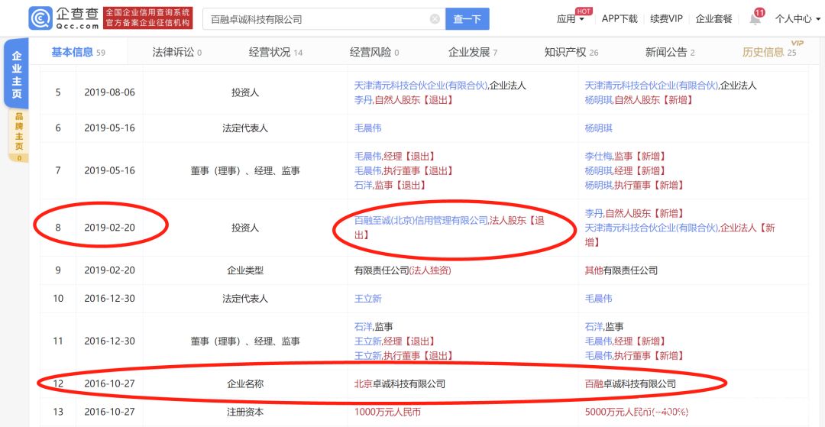Screen dimensions: 825x427
Task: Open 杨明琪 link in row 6
Action: pos(598,128)
